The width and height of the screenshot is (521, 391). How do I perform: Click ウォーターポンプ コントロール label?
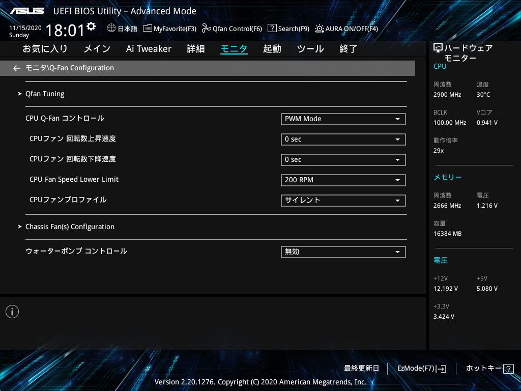(76, 251)
